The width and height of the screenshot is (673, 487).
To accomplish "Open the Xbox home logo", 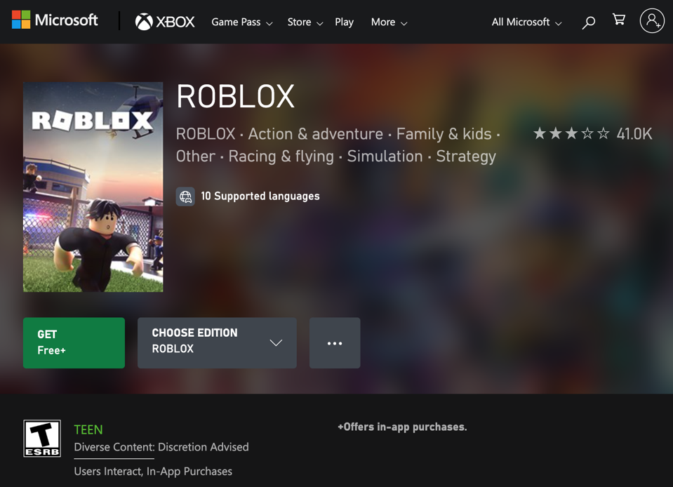I will click(165, 22).
